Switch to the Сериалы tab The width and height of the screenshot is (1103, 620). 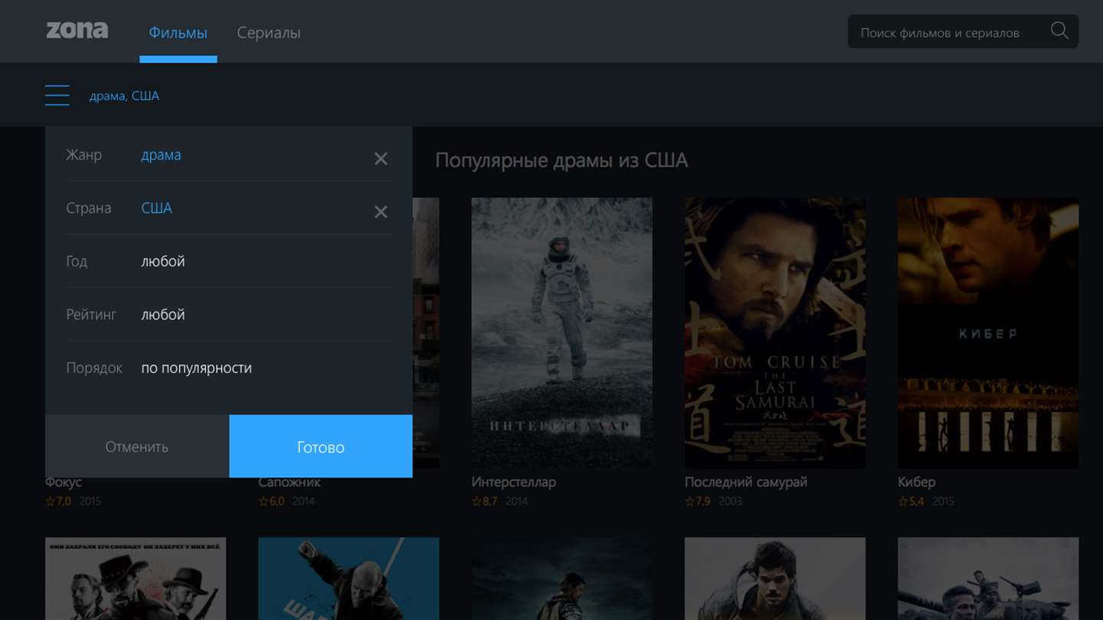(x=269, y=33)
